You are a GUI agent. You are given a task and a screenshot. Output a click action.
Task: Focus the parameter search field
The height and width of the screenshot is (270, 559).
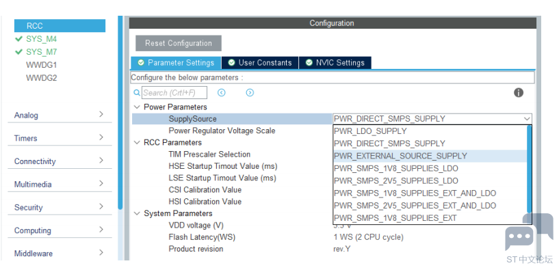[174, 92]
